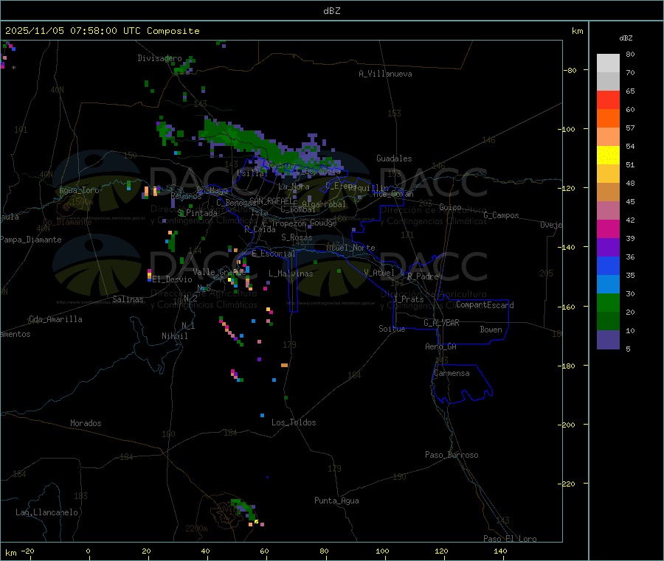Click the A_Villanueva map label
The image size is (664, 561).
point(385,74)
